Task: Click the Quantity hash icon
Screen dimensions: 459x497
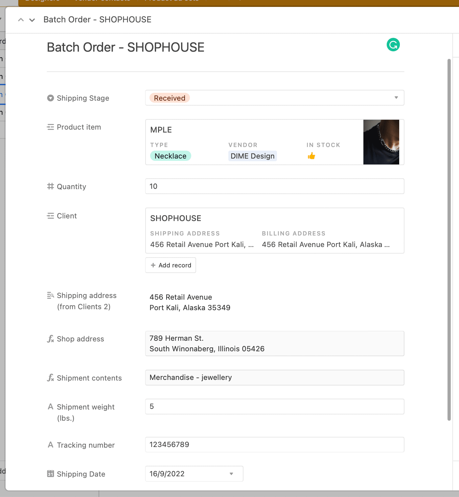Action: point(50,186)
